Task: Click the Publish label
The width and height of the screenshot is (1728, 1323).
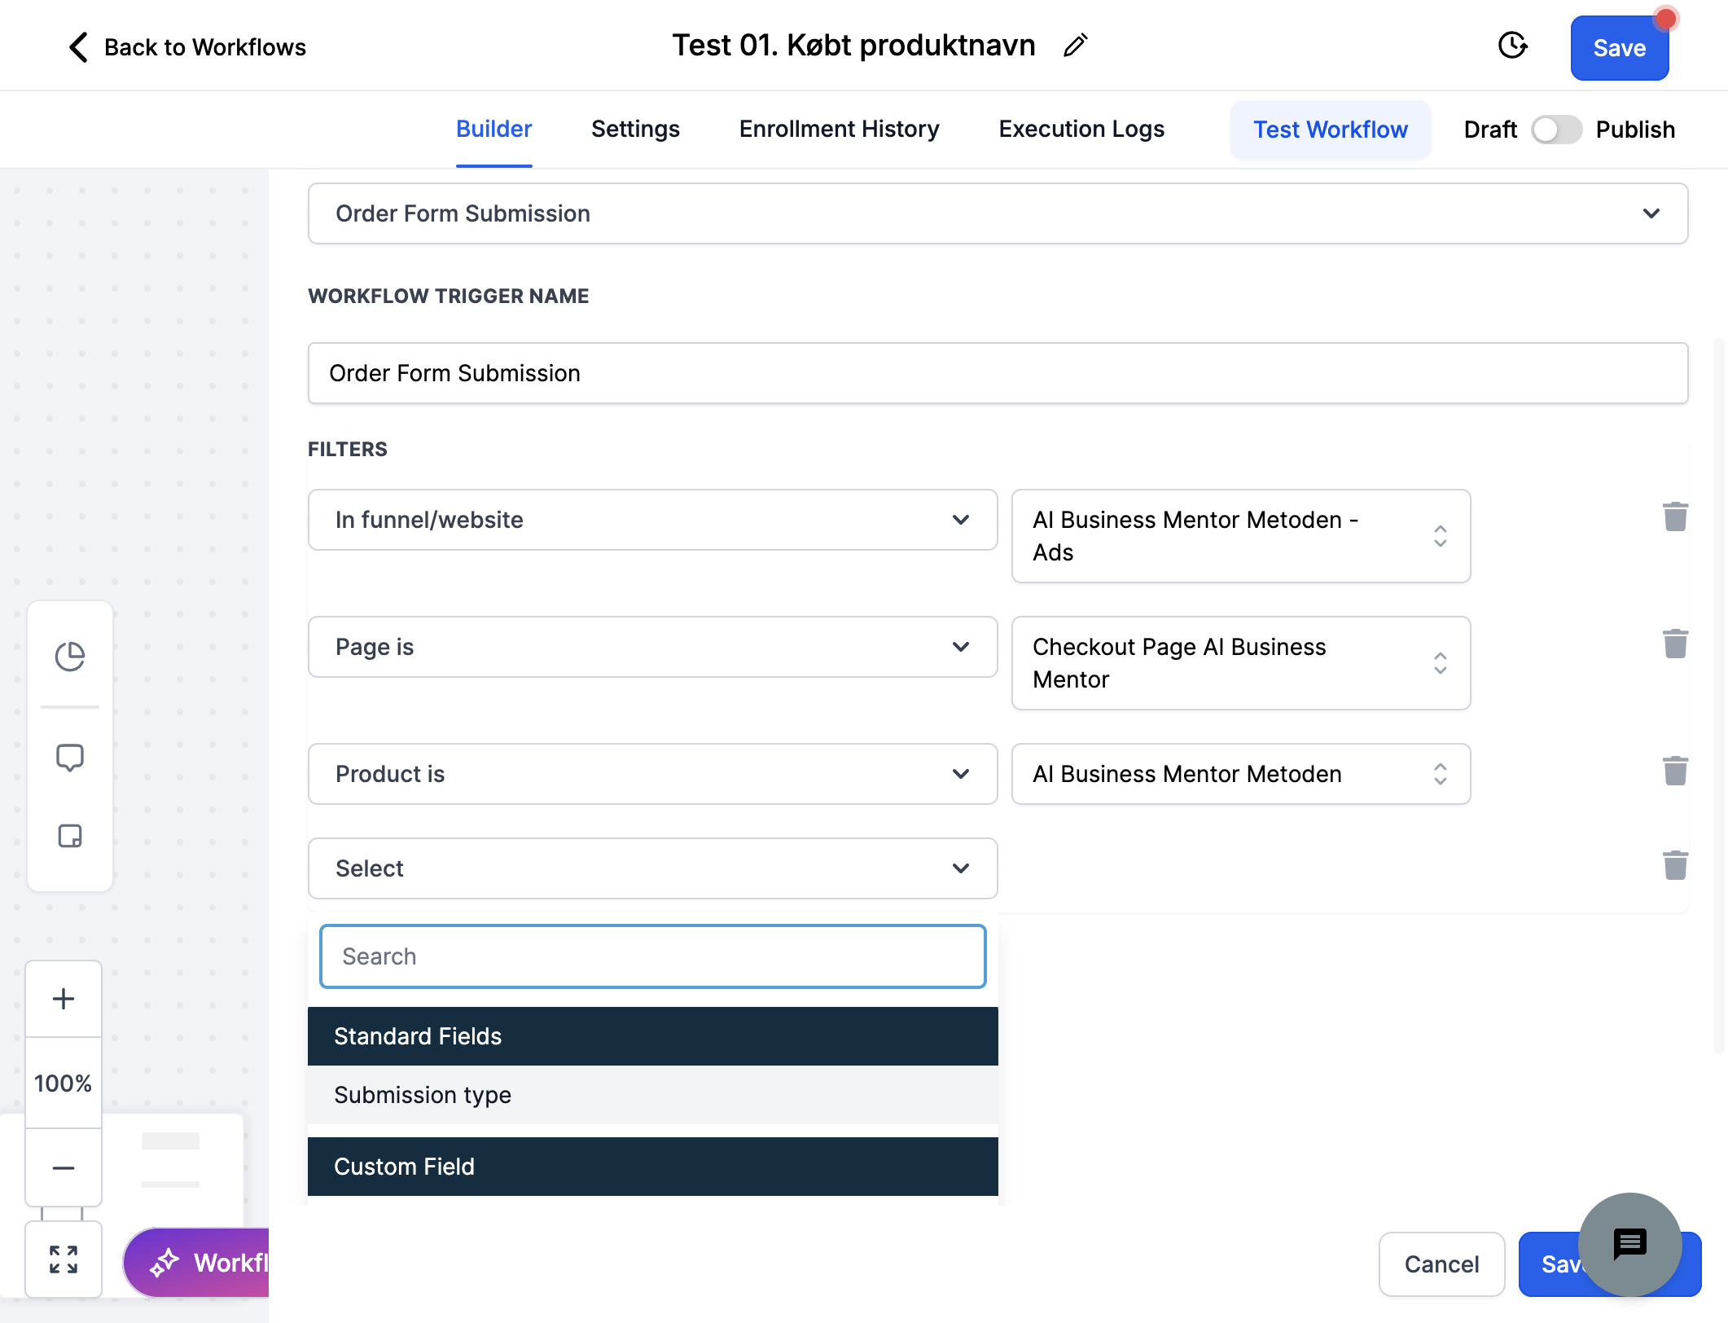Action: click(x=1635, y=130)
